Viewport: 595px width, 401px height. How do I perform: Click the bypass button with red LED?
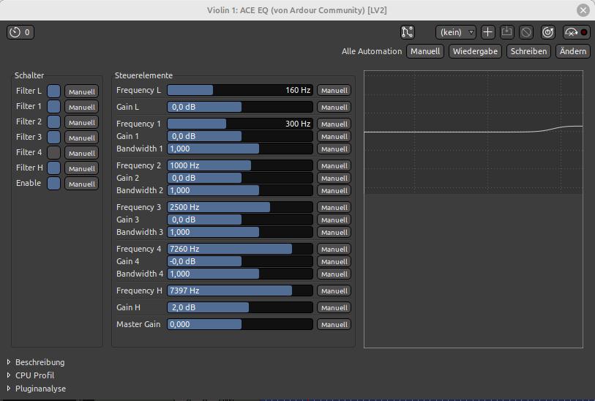pyautogui.click(x=576, y=32)
